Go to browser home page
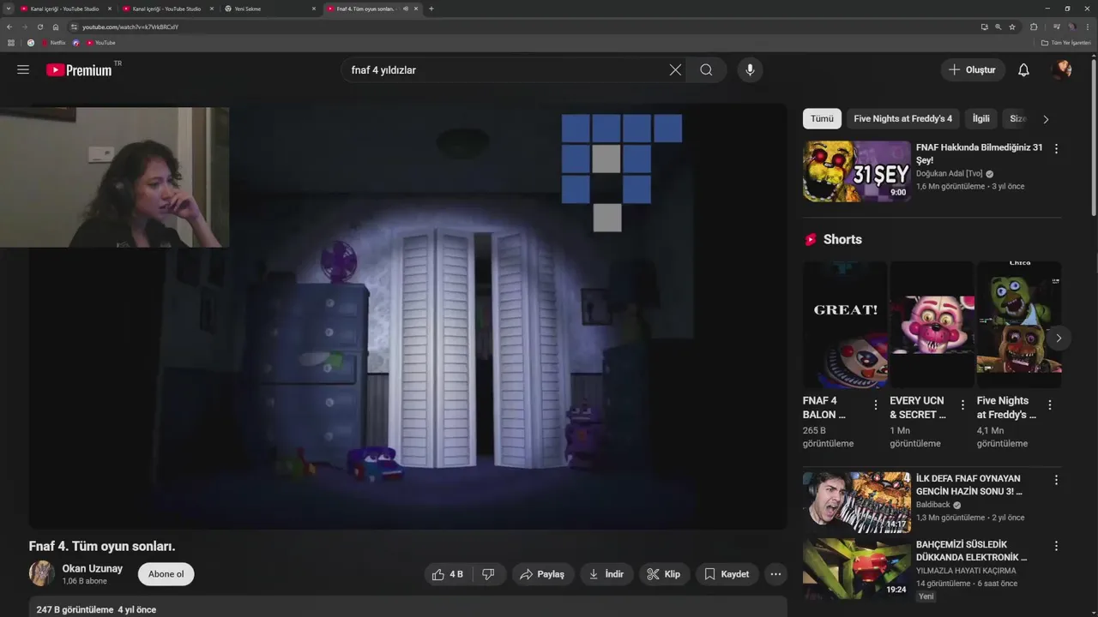Screen dimensions: 1098x617 point(56,27)
